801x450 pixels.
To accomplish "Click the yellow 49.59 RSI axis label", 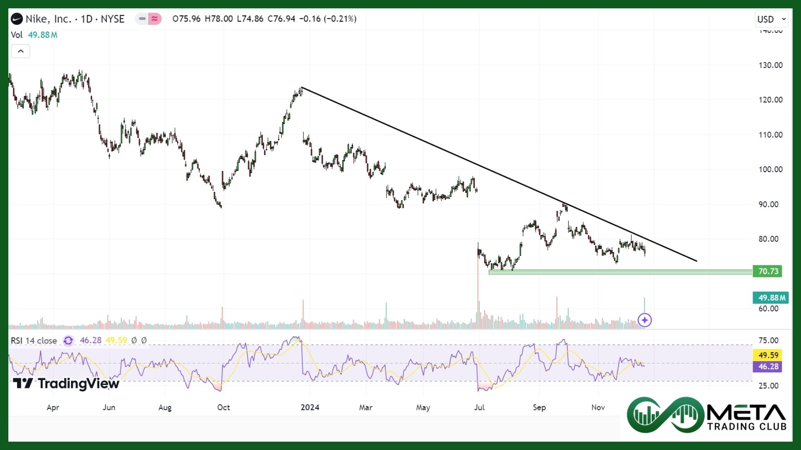I will point(768,355).
